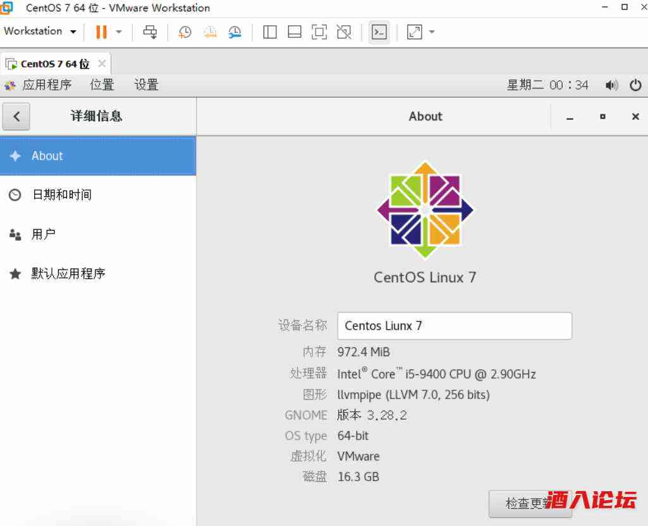648x526 pixels.
Task: Open the 设置 menu in the top bar
Action: [x=146, y=85]
